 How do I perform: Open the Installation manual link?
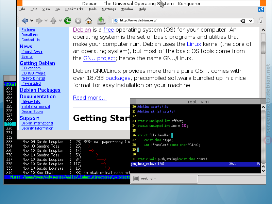coord(36,106)
